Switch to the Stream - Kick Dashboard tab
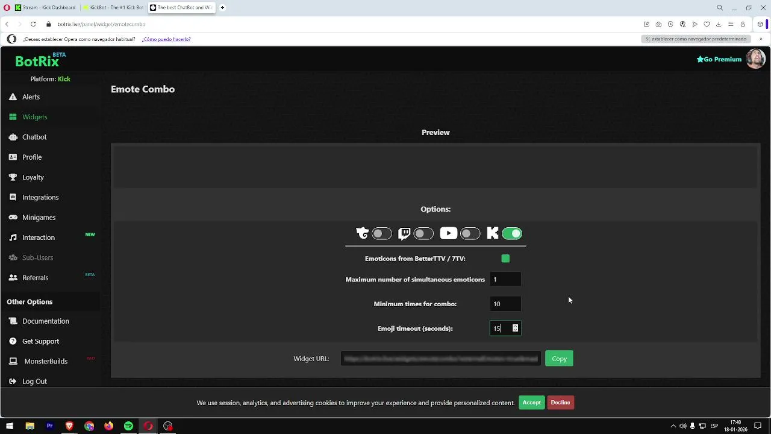 [46, 8]
